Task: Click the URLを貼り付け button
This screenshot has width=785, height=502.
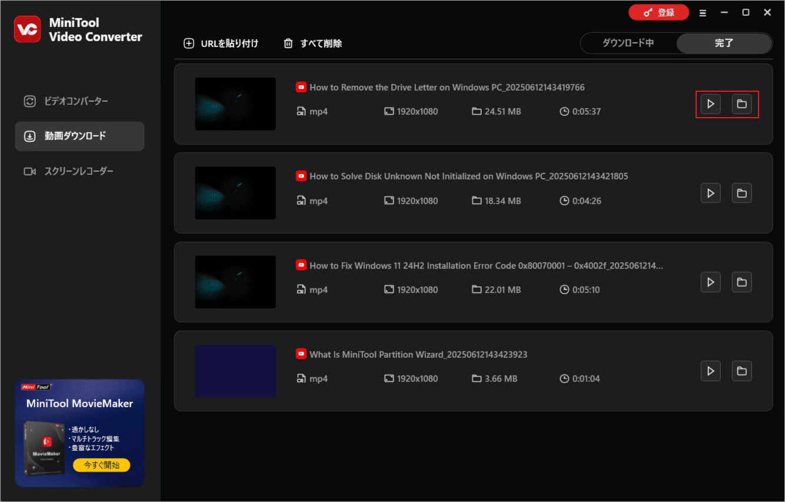Action: coord(221,43)
